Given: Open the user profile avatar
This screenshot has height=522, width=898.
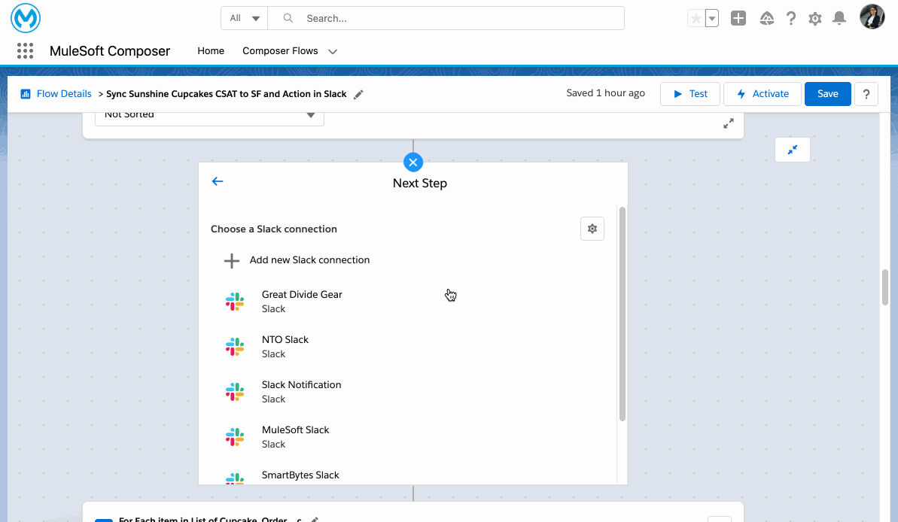Looking at the screenshot, I should click(872, 17).
